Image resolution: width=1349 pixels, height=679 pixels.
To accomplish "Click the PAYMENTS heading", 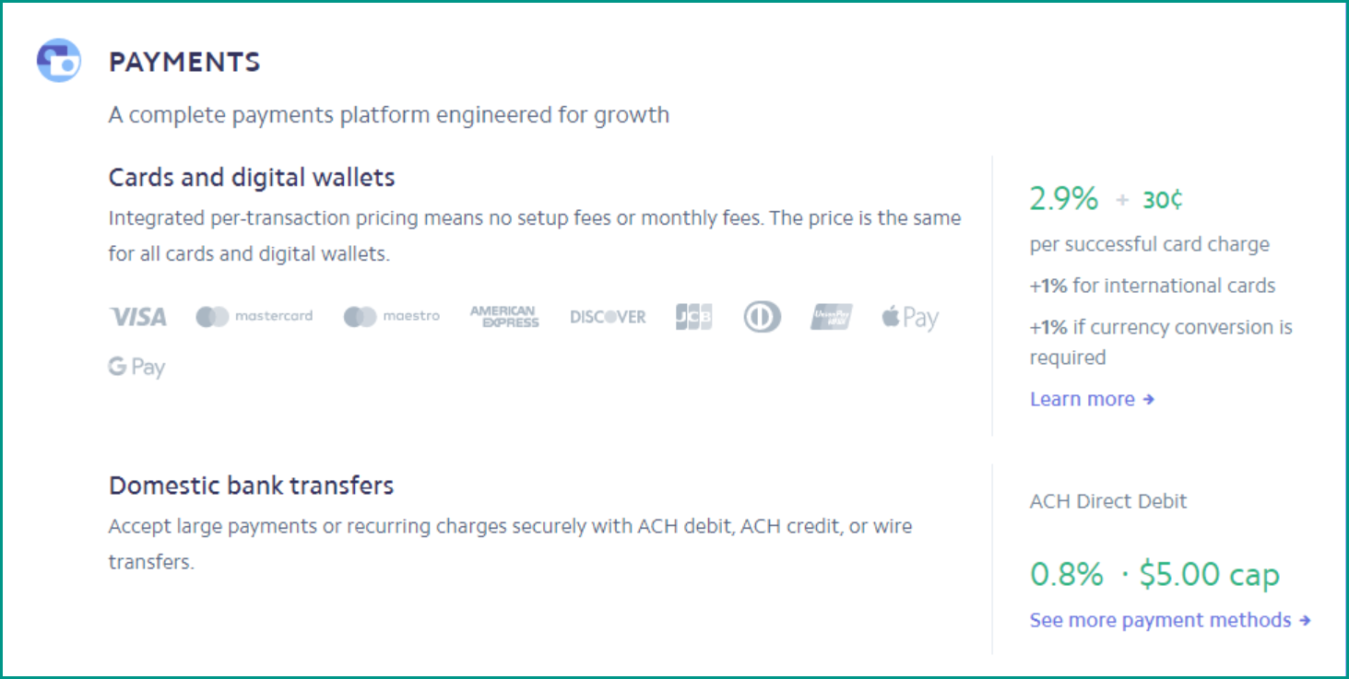I will pyautogui.click(x=184, y=63).
